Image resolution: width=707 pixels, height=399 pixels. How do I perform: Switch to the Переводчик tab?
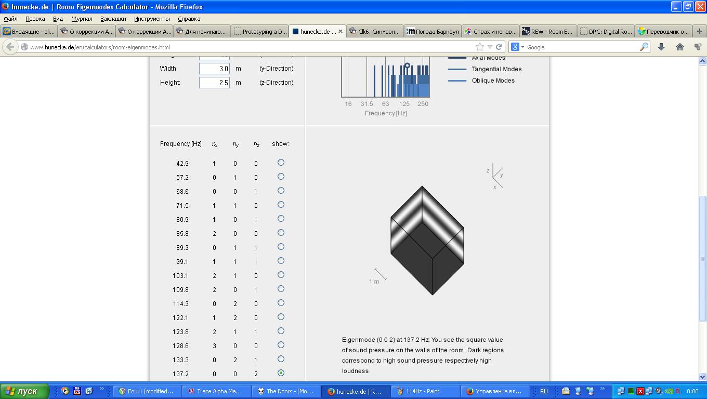[664, 31]
